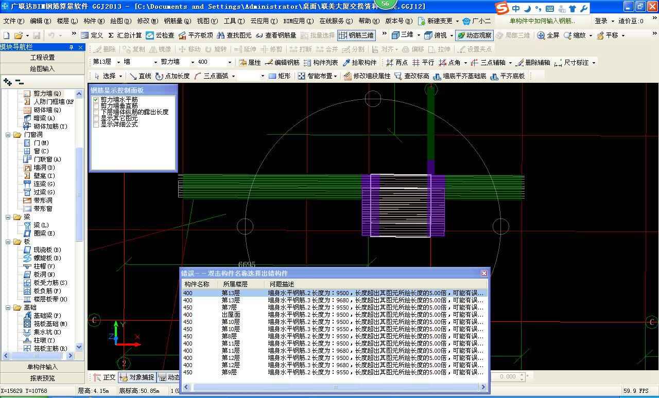Click the module navigation tree vertical scrollbar

(x=79, y=195)
